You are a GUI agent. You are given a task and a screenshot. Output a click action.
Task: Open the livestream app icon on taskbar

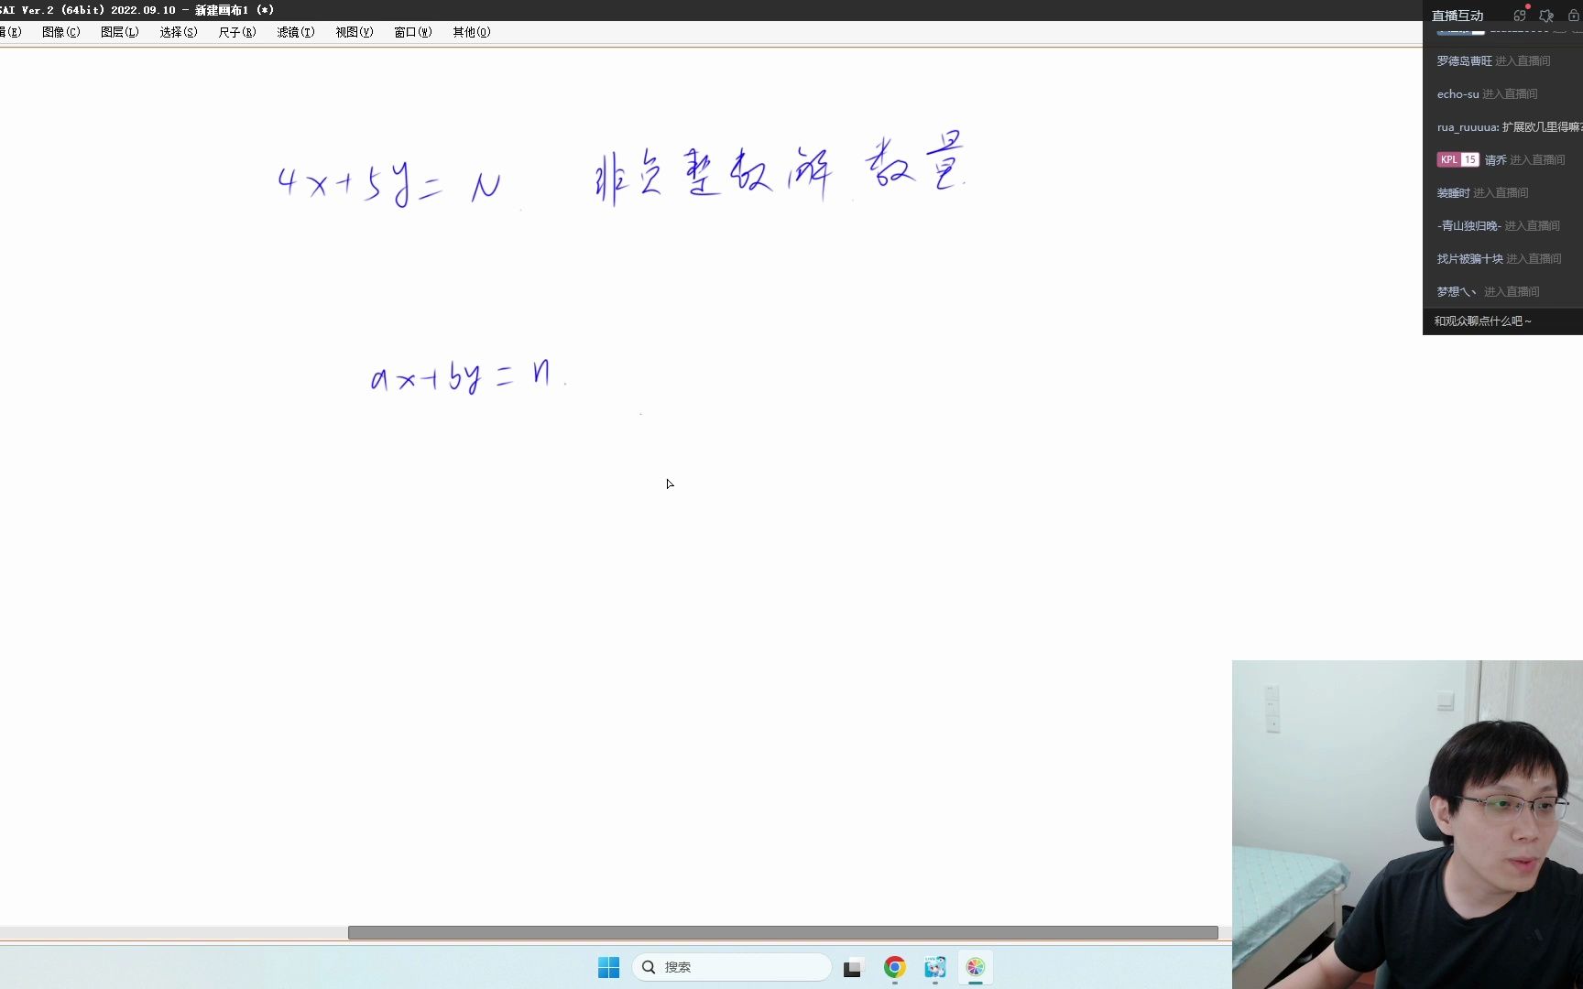pyautogui.click(x=935, y=967)
